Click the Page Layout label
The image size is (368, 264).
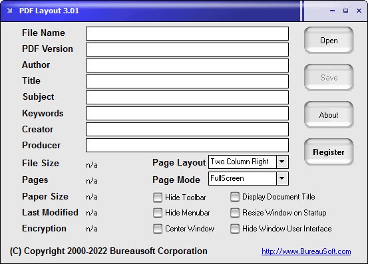pos(179,163)
